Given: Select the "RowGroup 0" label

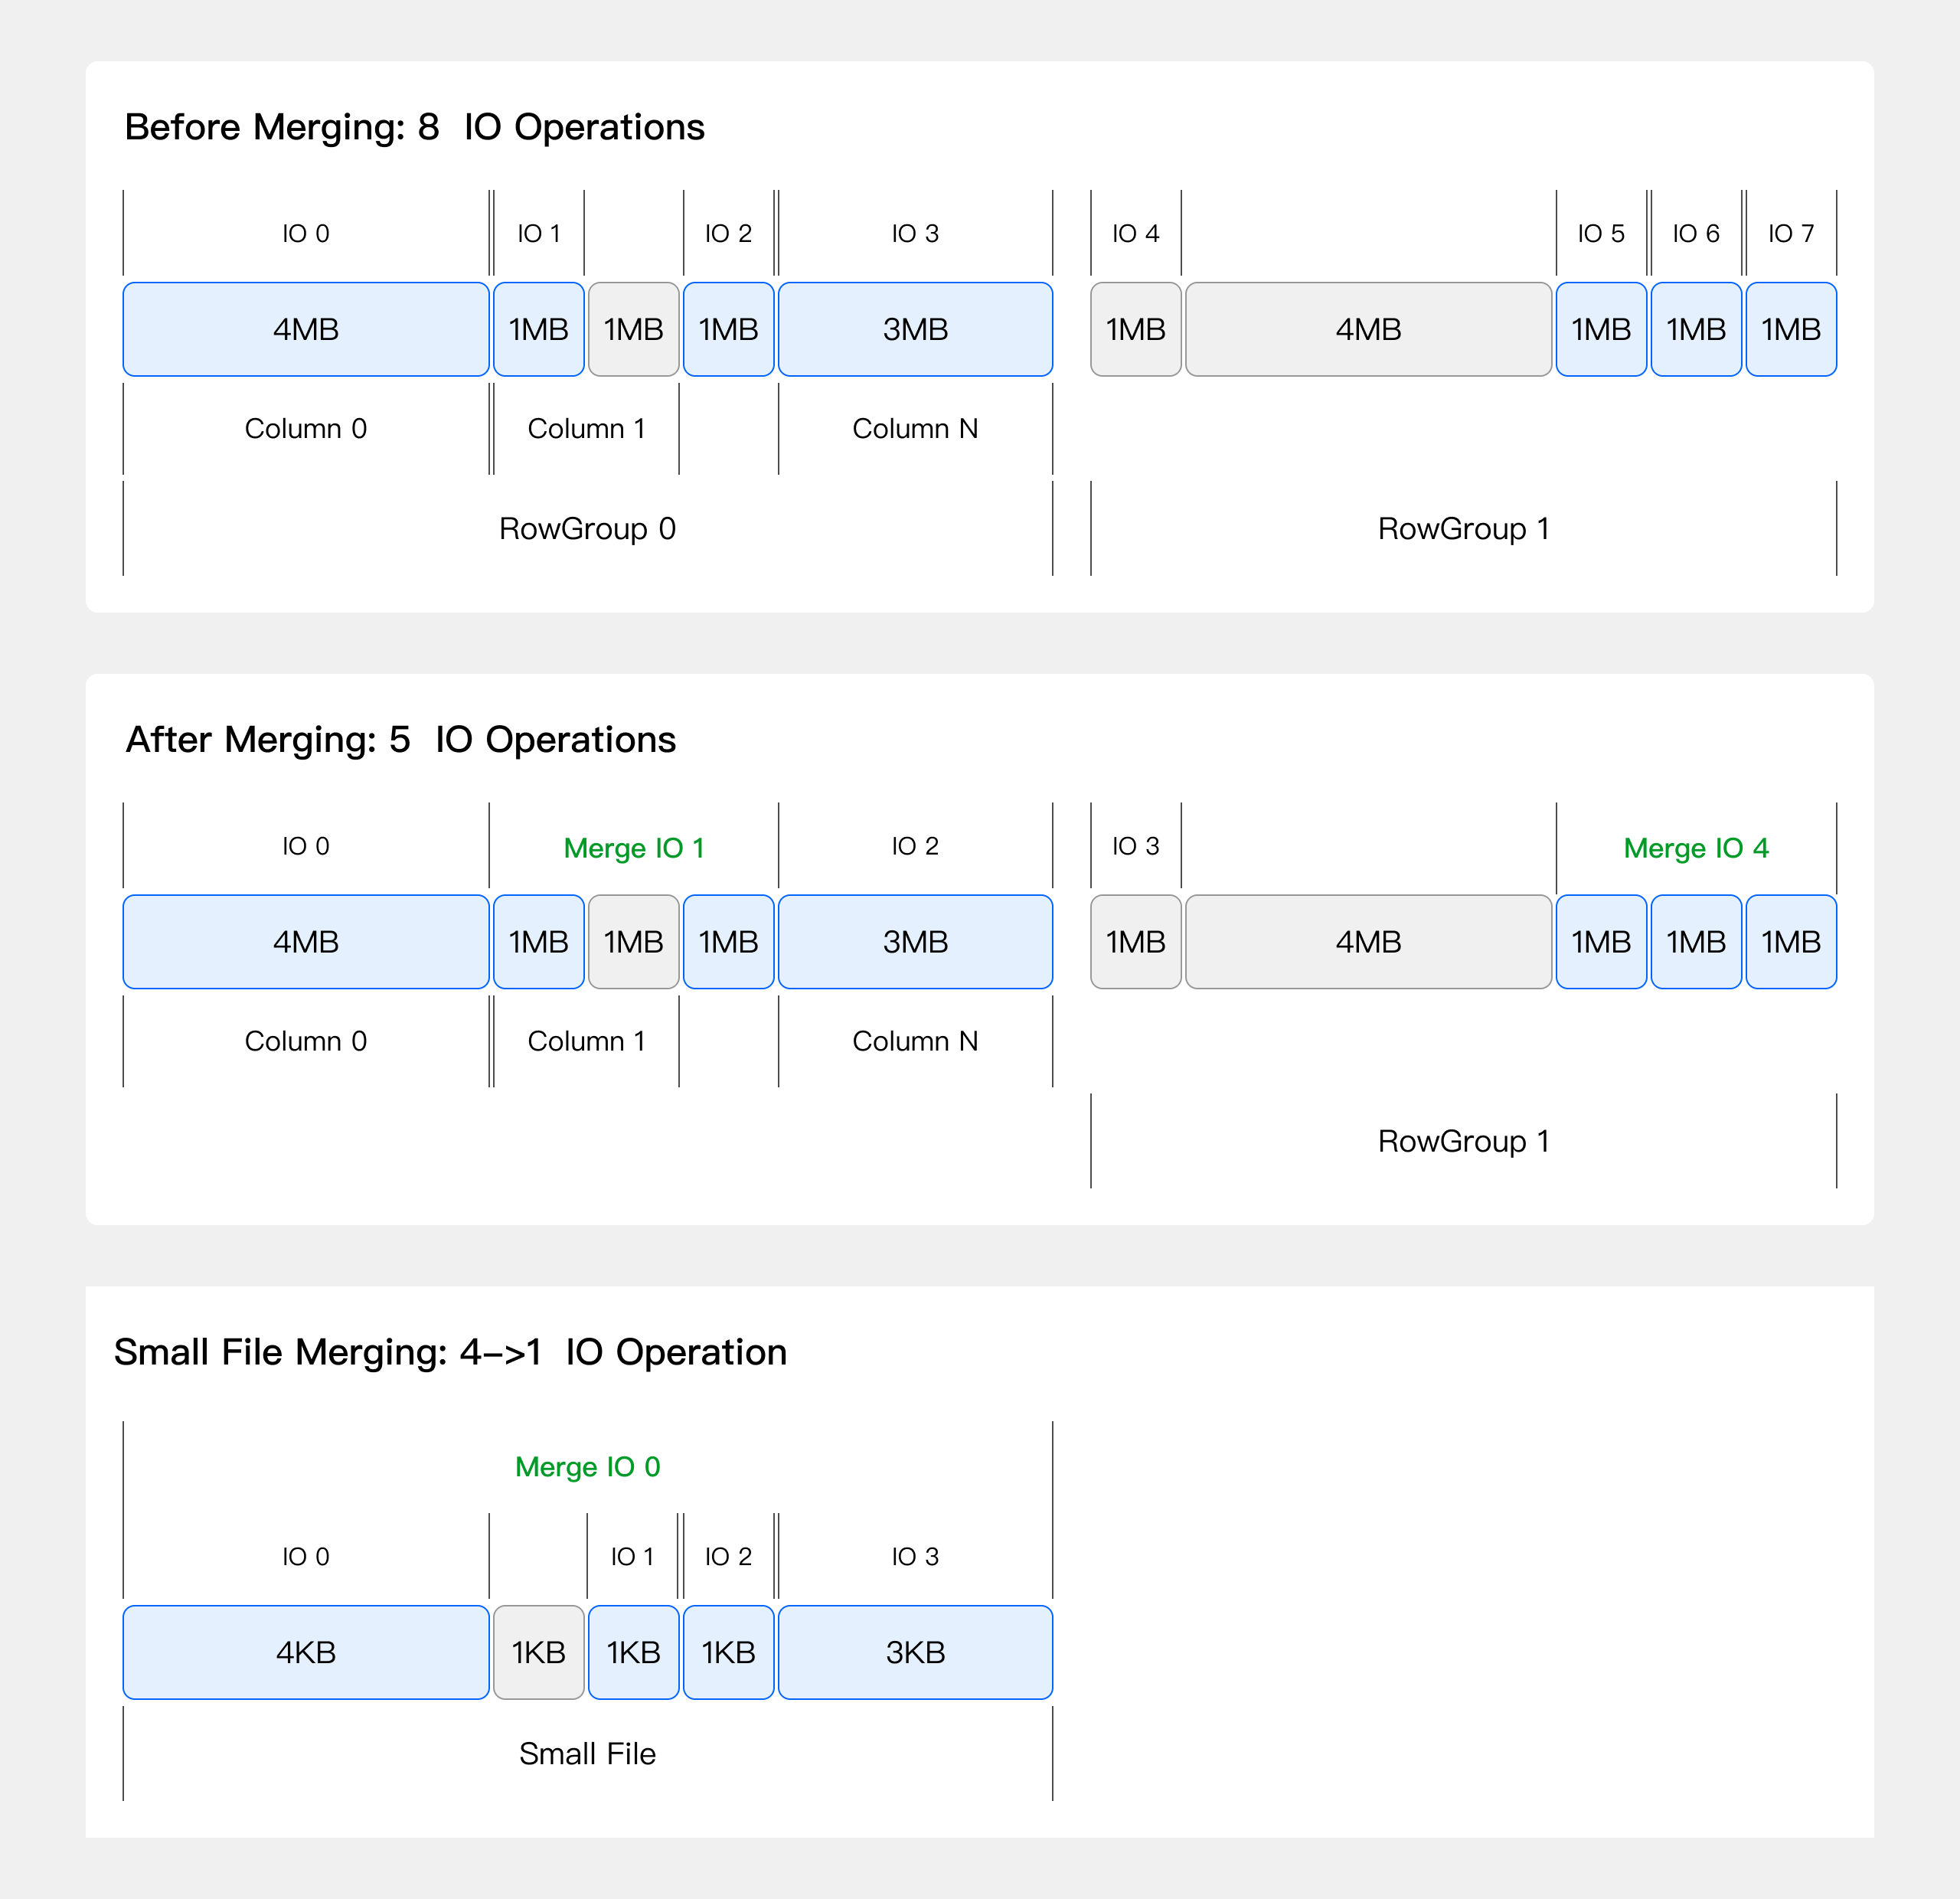Looking at the screenshot, I should click(587, 528).
